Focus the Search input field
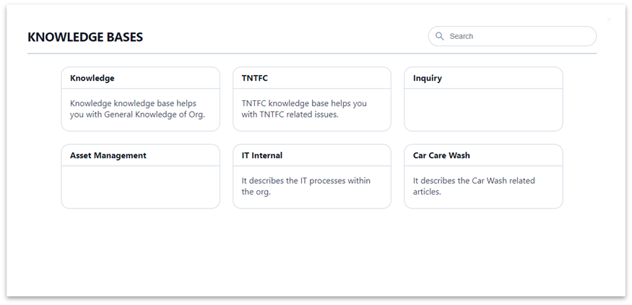This screenshot has height=305, width=632. (x=512, y=36)
